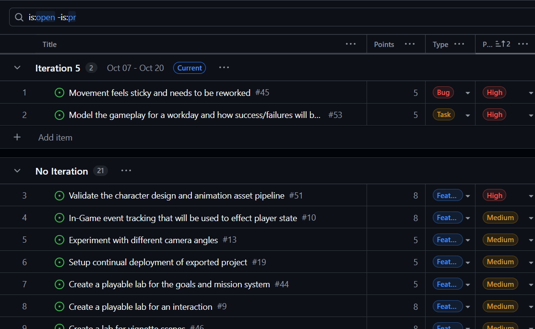
Task: Click the Points column header
Action: click(x=384, y=44)
